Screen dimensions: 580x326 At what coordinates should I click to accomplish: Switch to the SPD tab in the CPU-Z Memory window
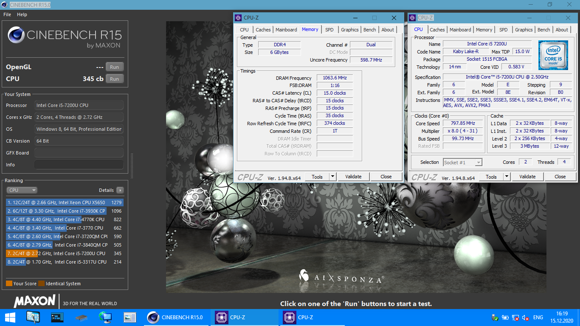329,30
